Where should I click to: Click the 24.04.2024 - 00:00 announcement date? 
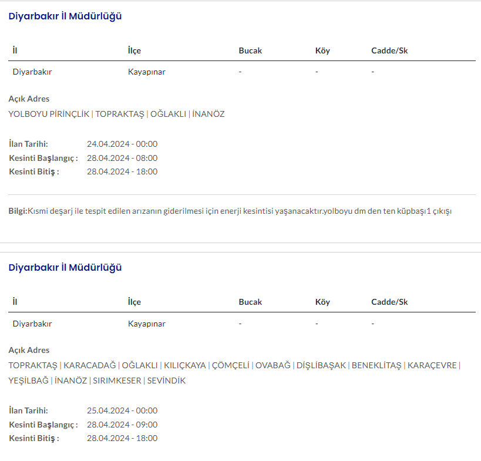point(122,144)
